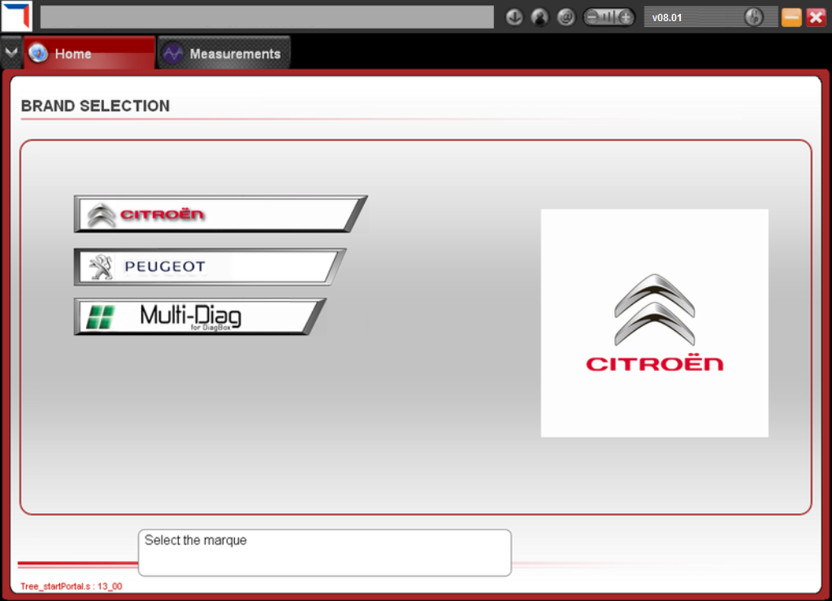Select the Peugeot brand button
This screenshot has height=601, width=832.
[x=210, y=267]
